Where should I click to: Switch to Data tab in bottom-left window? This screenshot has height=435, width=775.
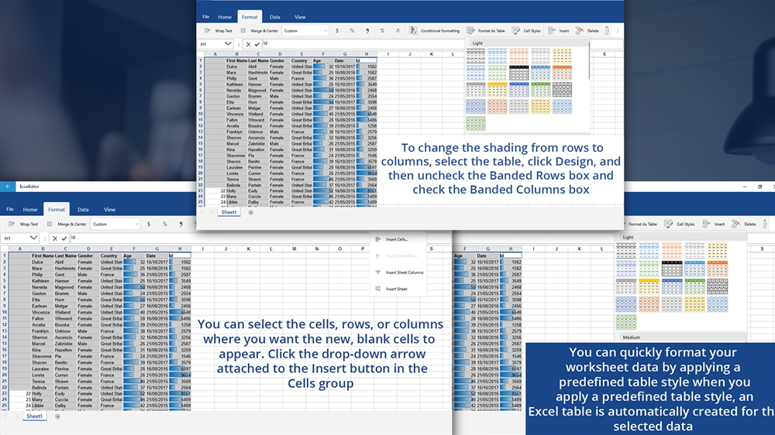tap(83, 209)
